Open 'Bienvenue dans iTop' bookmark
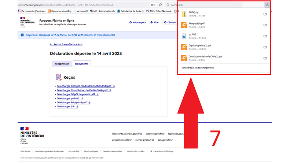The height and width of the screenshot is (163, 290). [59, 11]
